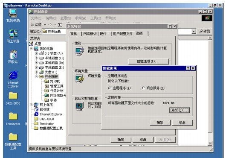The image size is (226, 158).
Task: Click 确定 in the 性能选项 dialog
Action: pos(160,123)
